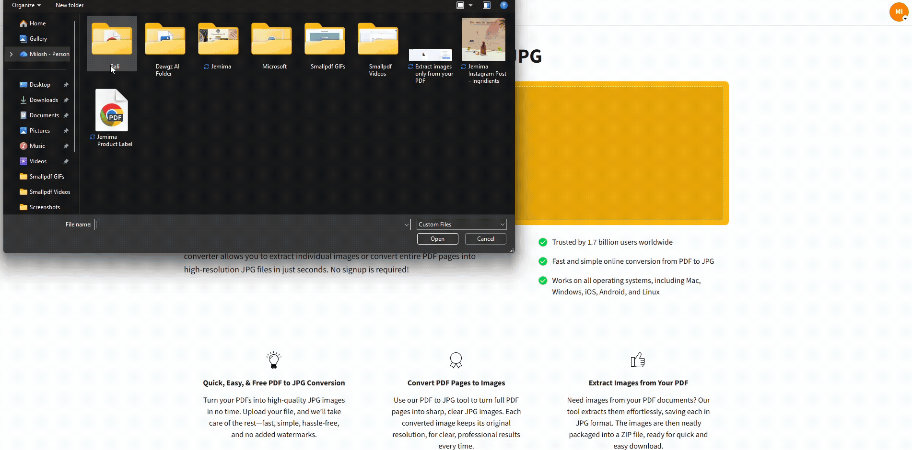The height and width of the screenshot is (450, 912).
Task: Select Jemima Instagram Post - Ingridients file
Action: [484, 50]
